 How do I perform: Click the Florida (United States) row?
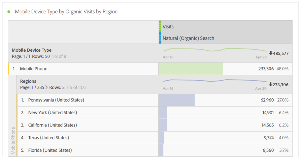tap(50, 150)
